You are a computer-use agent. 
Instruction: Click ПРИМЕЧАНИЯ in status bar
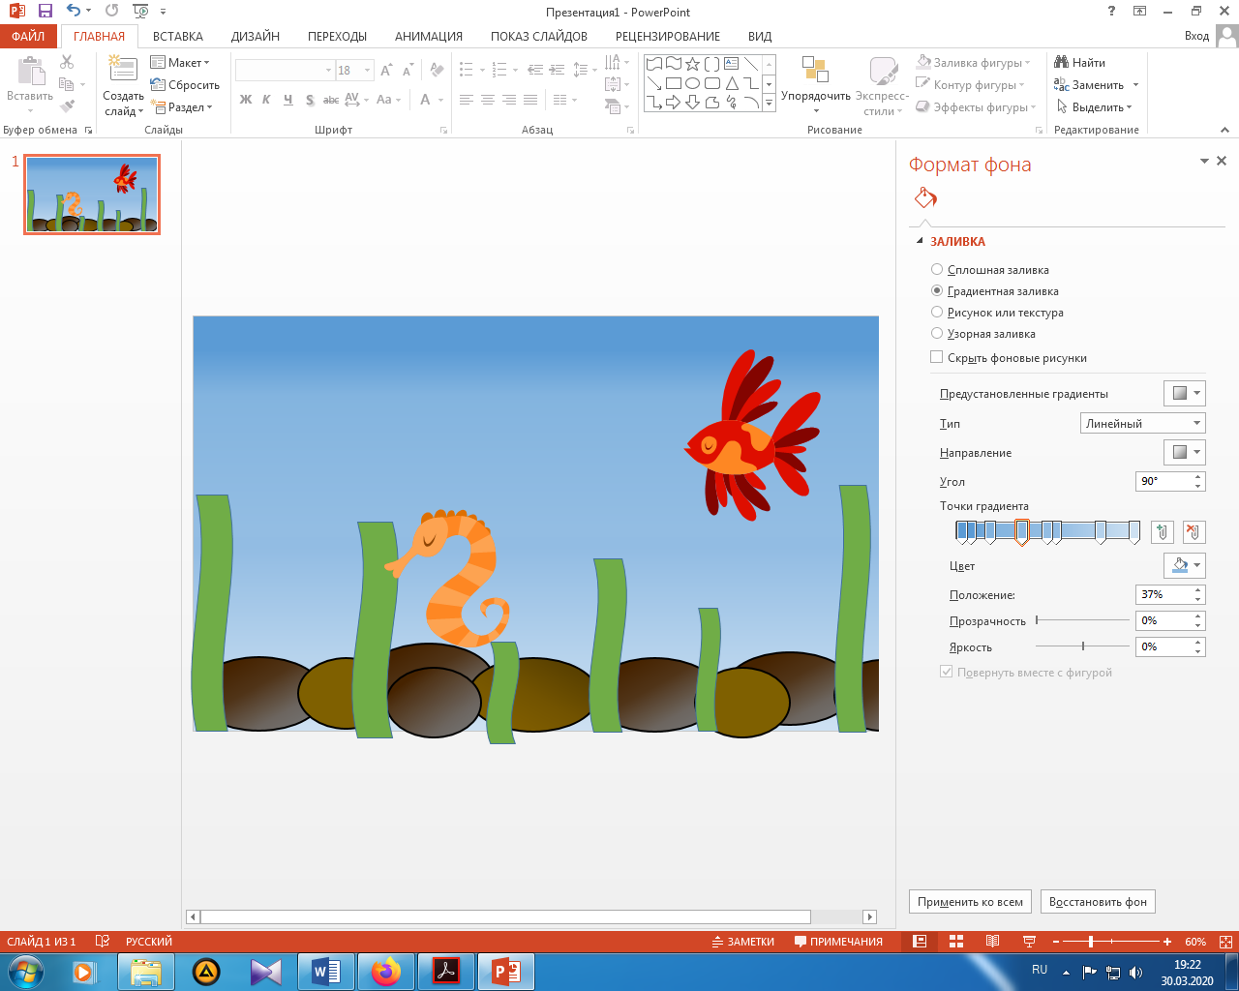coord(838,942)
